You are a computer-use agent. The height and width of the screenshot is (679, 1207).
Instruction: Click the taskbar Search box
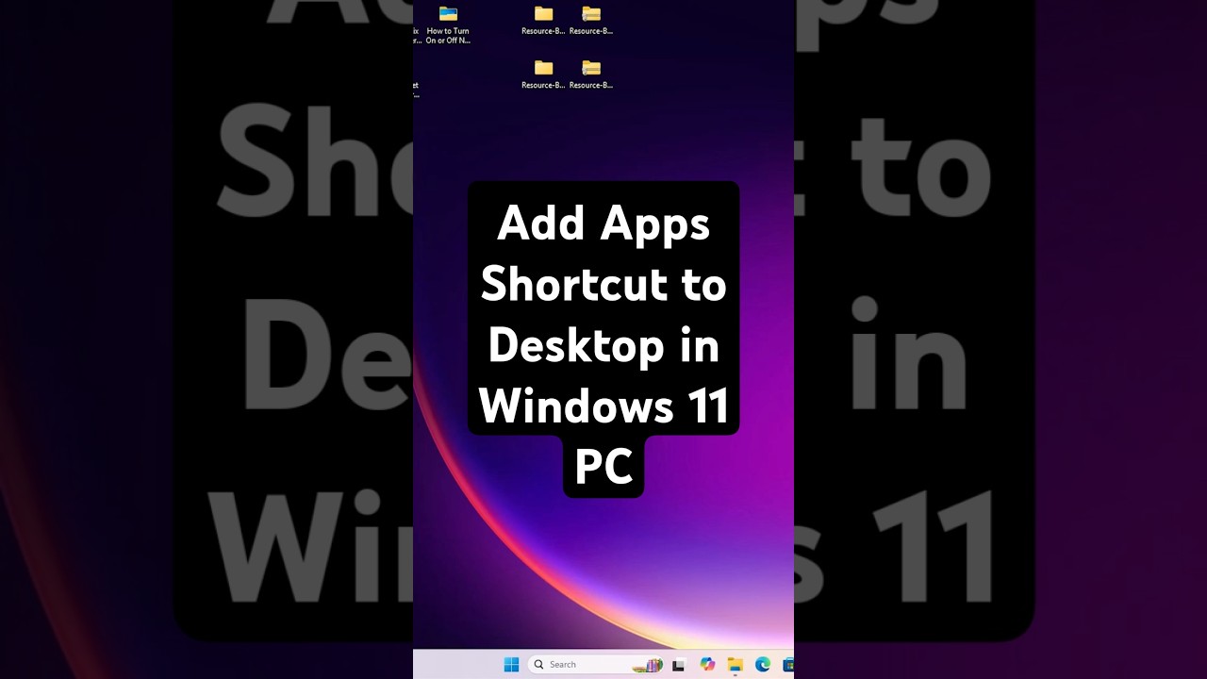click(x=595, y=665)
